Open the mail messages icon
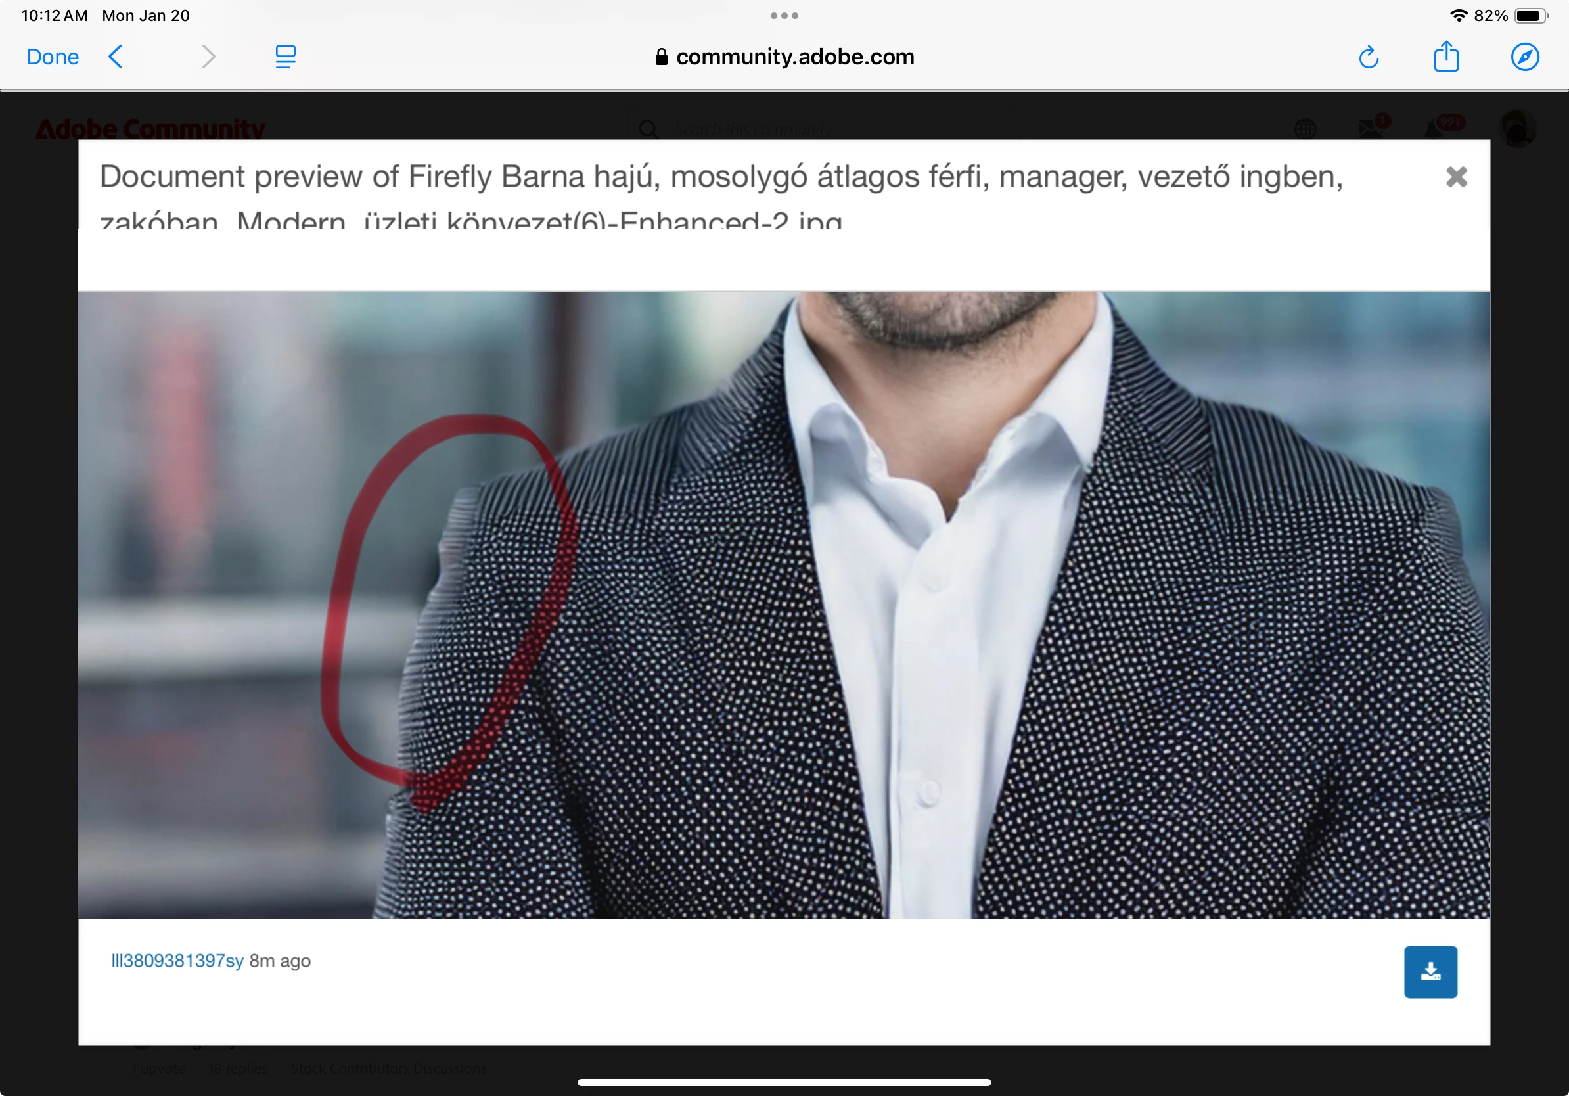 1371,129
